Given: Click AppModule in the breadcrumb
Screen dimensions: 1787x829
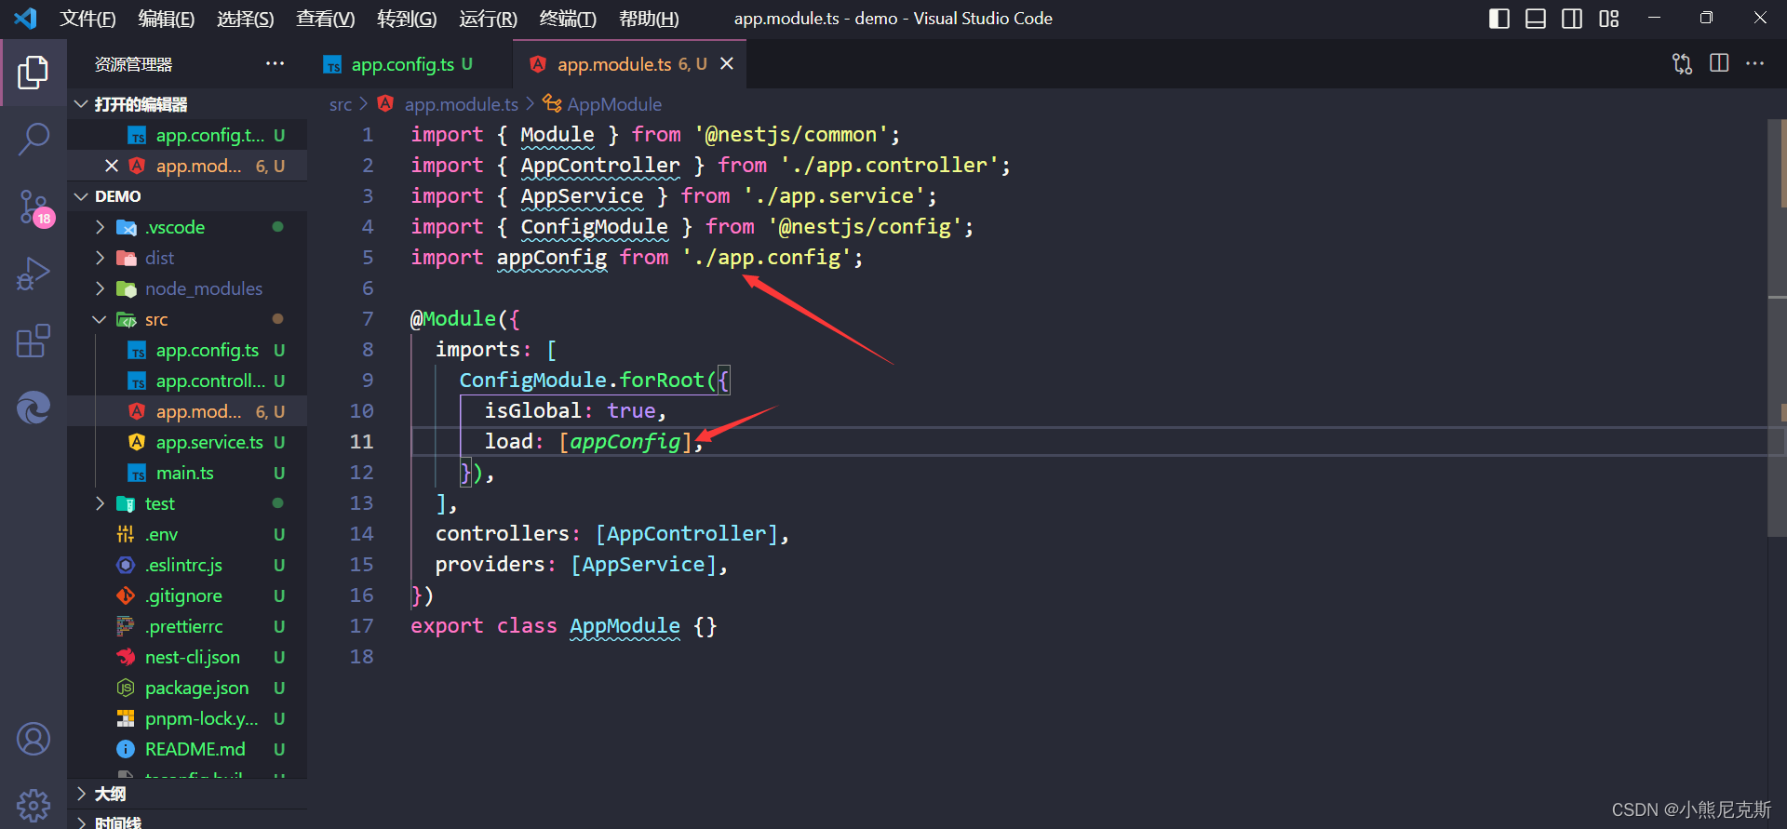Looking at the screenshot, I should [614, 104].
